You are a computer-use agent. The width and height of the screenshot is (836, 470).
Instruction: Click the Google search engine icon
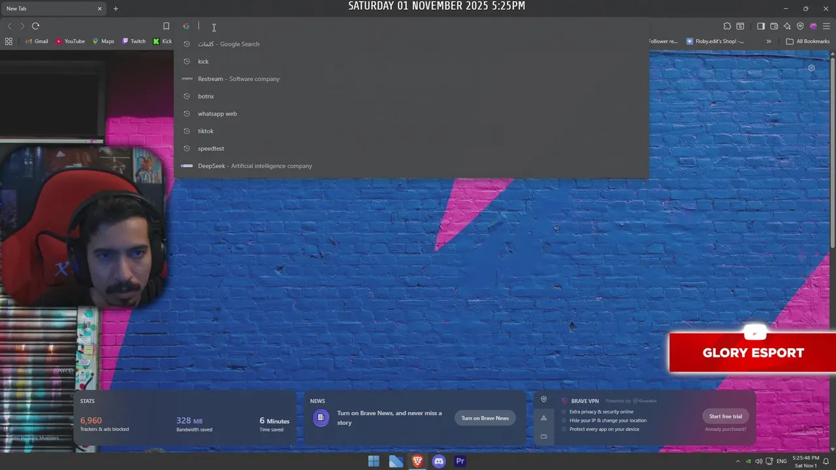[186, 26]
